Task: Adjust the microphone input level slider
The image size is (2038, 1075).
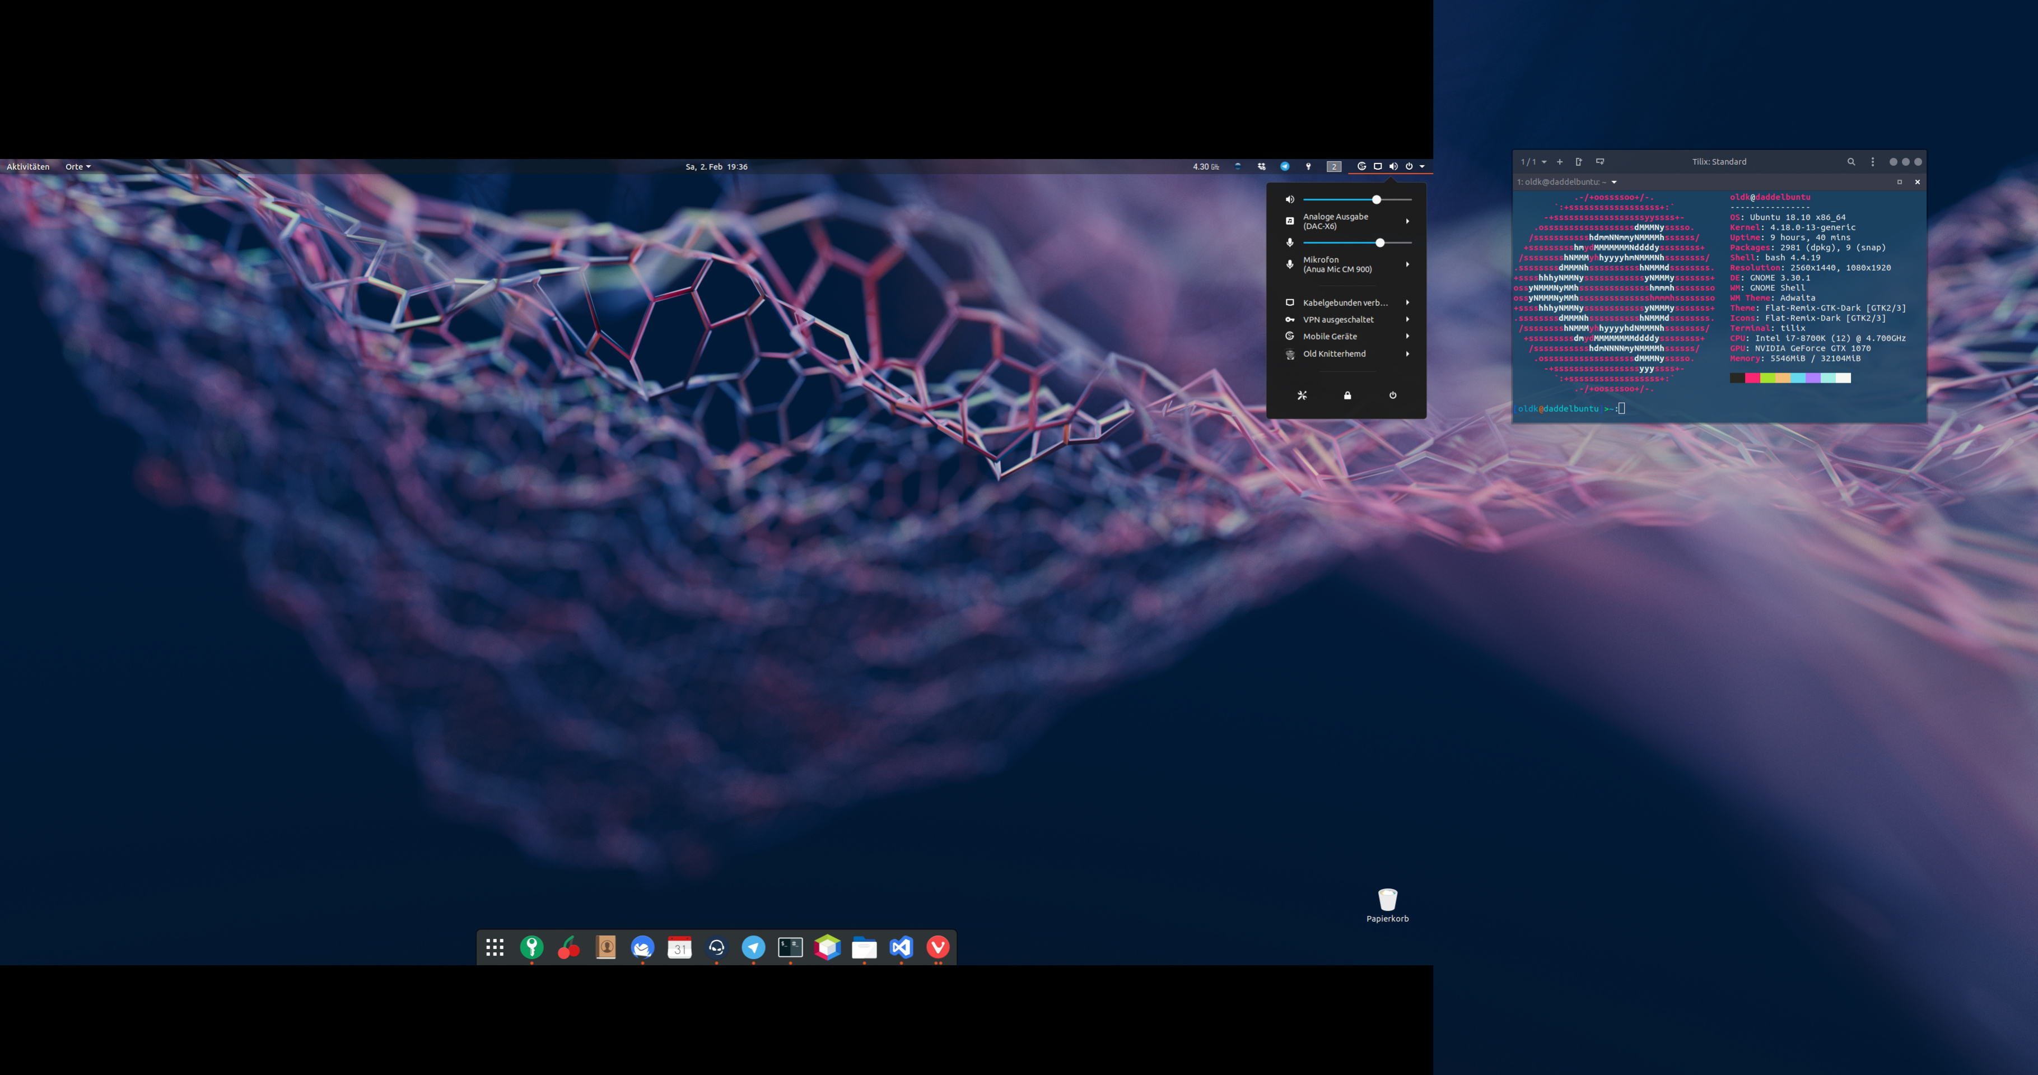Action: [x=1357, y=243]
